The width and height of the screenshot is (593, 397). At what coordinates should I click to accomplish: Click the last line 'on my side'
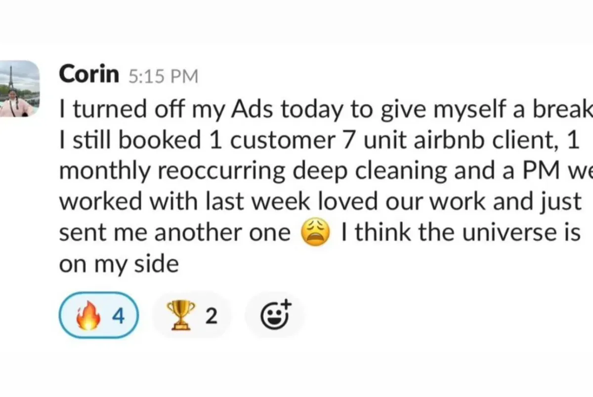(x=119, y=265)
